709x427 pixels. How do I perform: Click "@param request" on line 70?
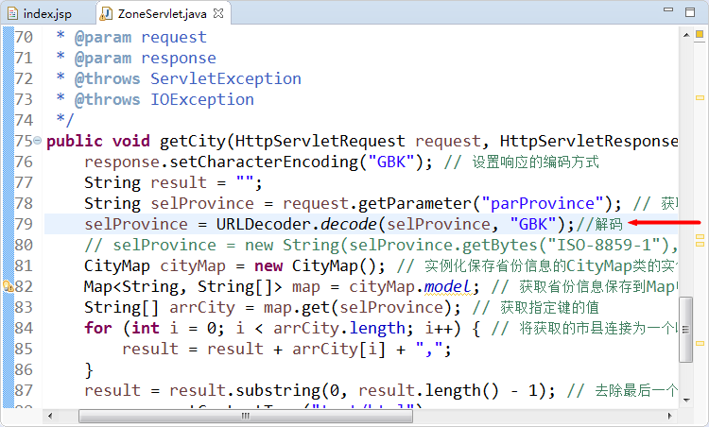pos(141,38)
